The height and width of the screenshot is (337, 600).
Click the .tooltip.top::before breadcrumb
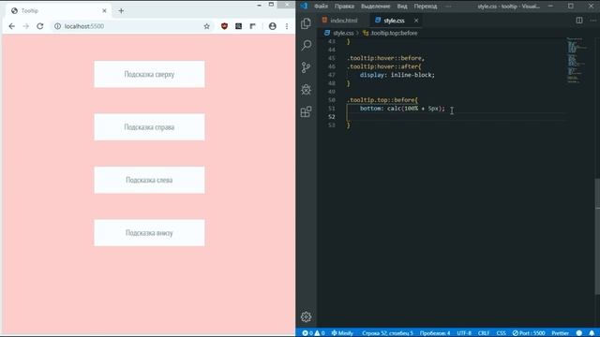[394, 34]
